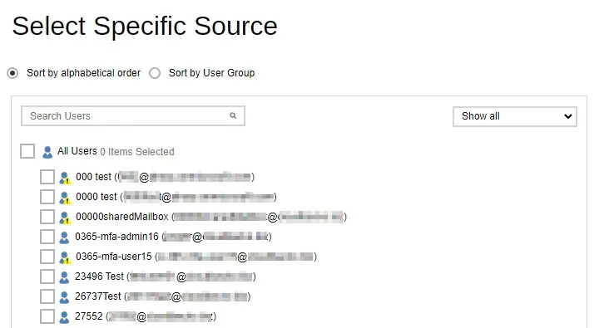The image size is (599, 328).
Task: Select the 27552 user checkbox
Action: (x=47, y=316)
